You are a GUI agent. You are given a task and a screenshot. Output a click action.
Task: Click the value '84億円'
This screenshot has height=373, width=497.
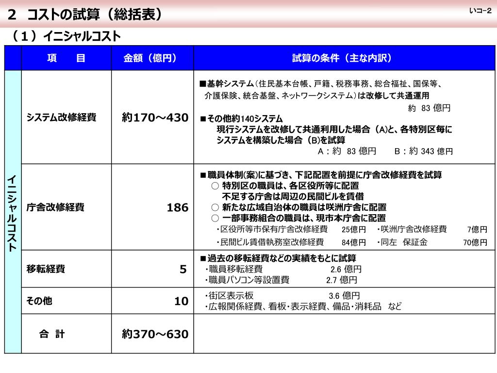[354, 242]
